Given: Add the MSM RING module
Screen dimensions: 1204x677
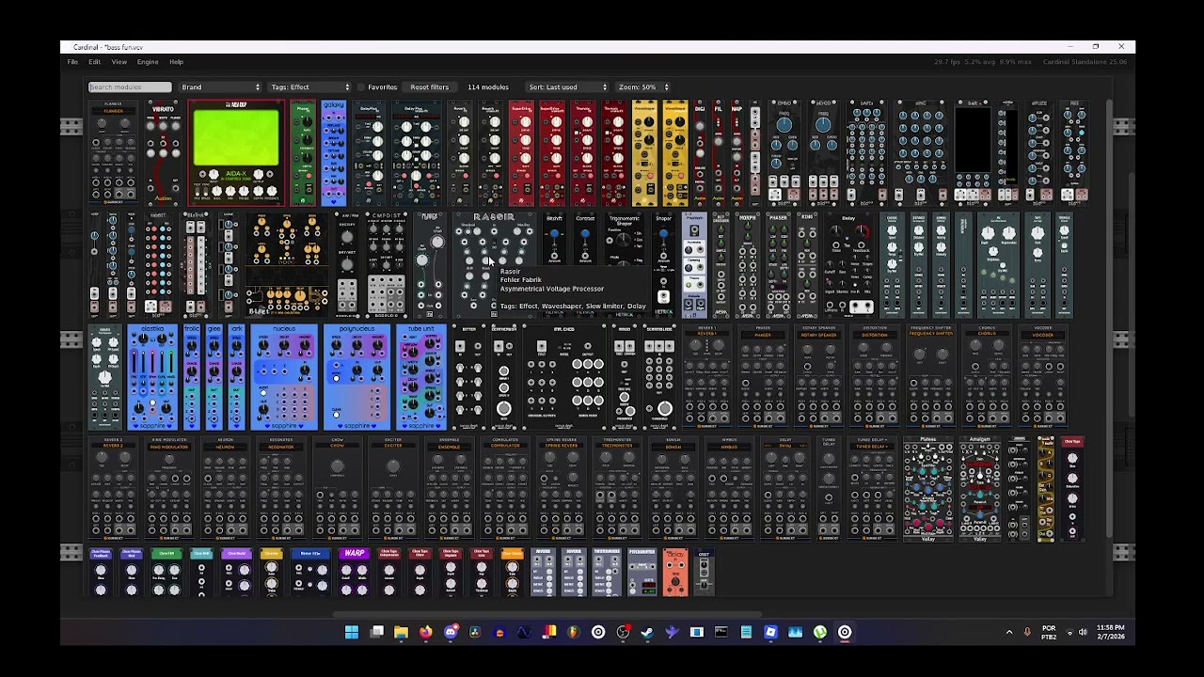Looking at the screenshot, I should [807, 264].
